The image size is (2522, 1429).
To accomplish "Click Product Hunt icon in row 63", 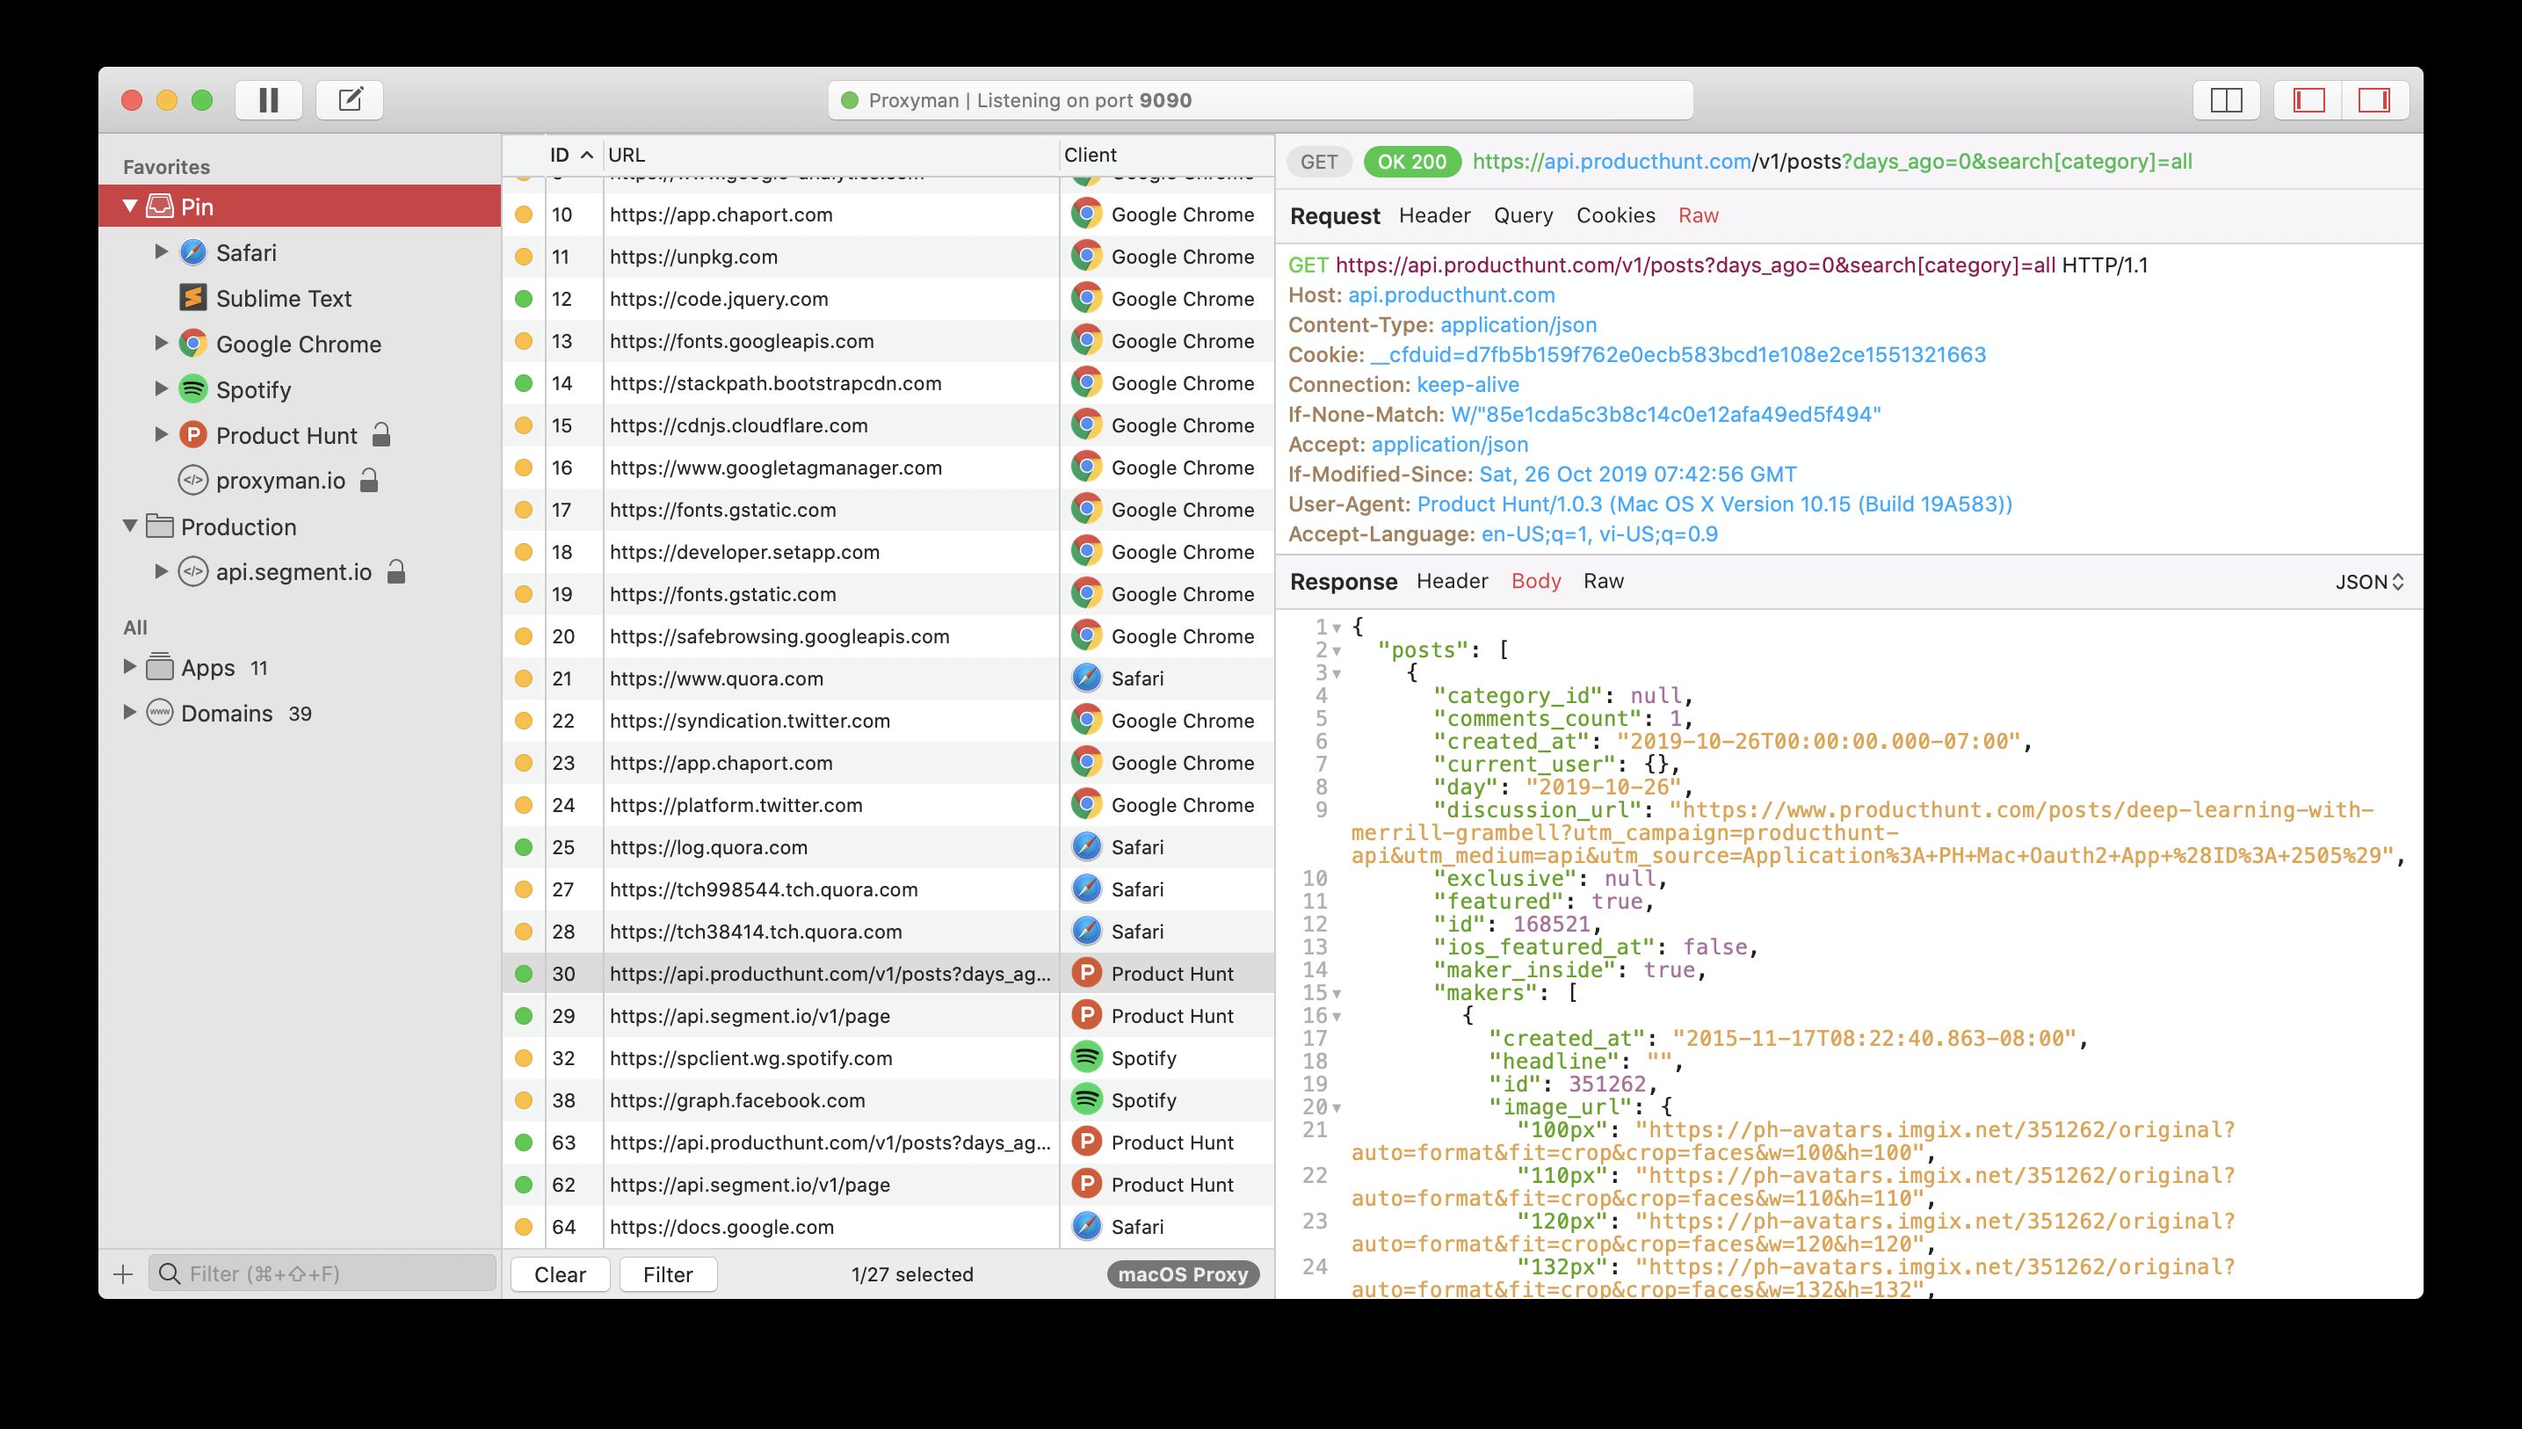I will (1086, 1142).
